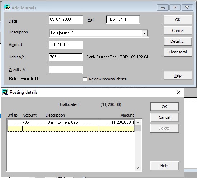Confirm with OK in Posting details
197x178 pixels.
(x=164, y=107)
